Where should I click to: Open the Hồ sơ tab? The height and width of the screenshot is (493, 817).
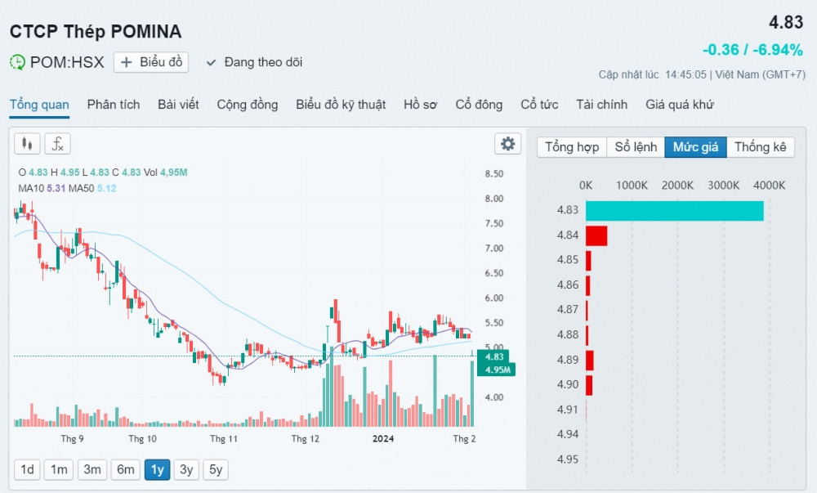click(x=421, y=105)
